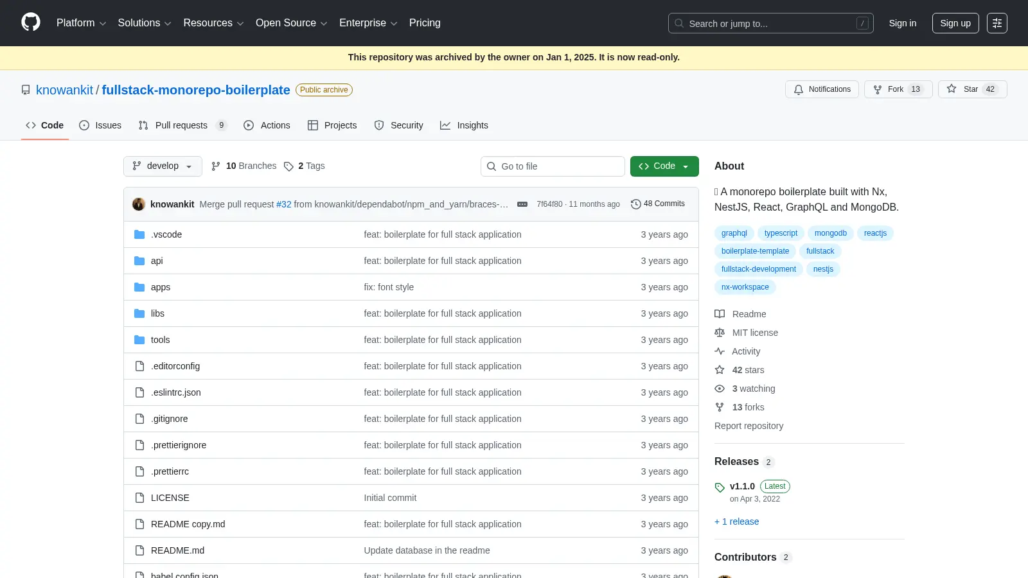This screenshot has width=1028, height=578.
Task: Open fullstack-monorepo-boilerplate repository link
Action: point(196,90)
